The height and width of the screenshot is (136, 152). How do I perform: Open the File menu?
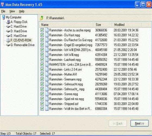click(x=3, y=11)
